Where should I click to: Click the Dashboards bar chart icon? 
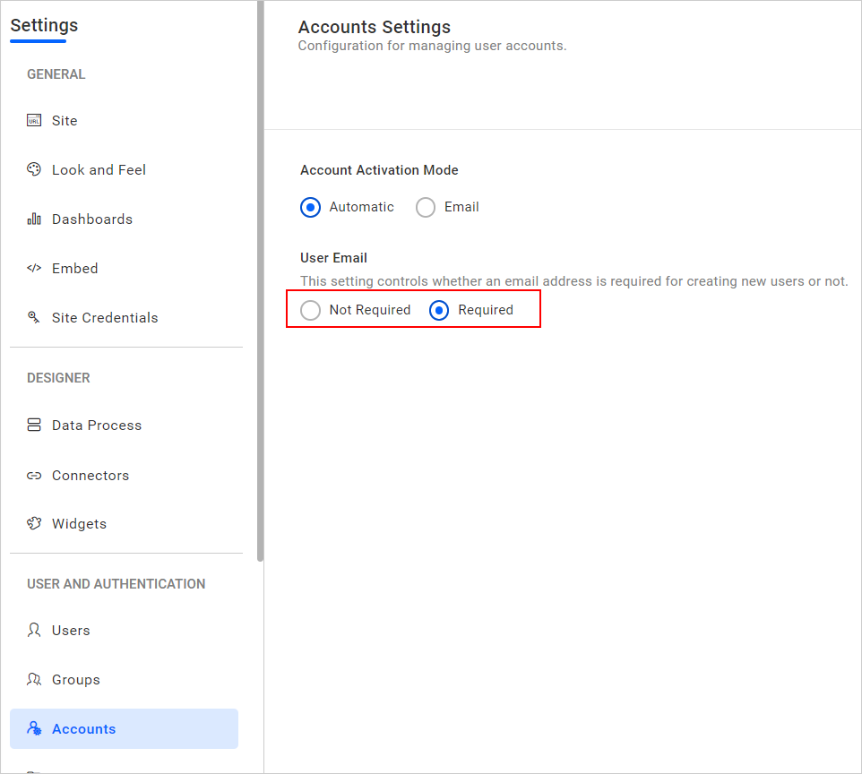(x=34, y=219)
